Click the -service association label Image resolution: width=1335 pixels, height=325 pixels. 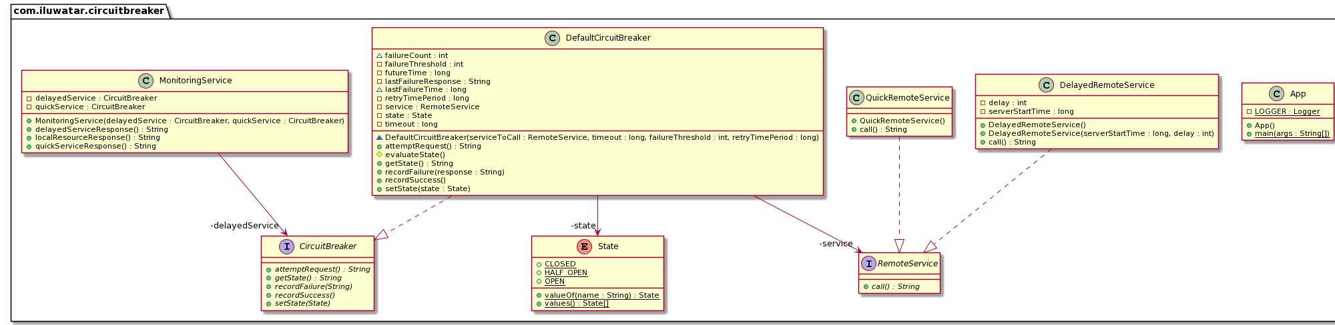click(836, 244)
